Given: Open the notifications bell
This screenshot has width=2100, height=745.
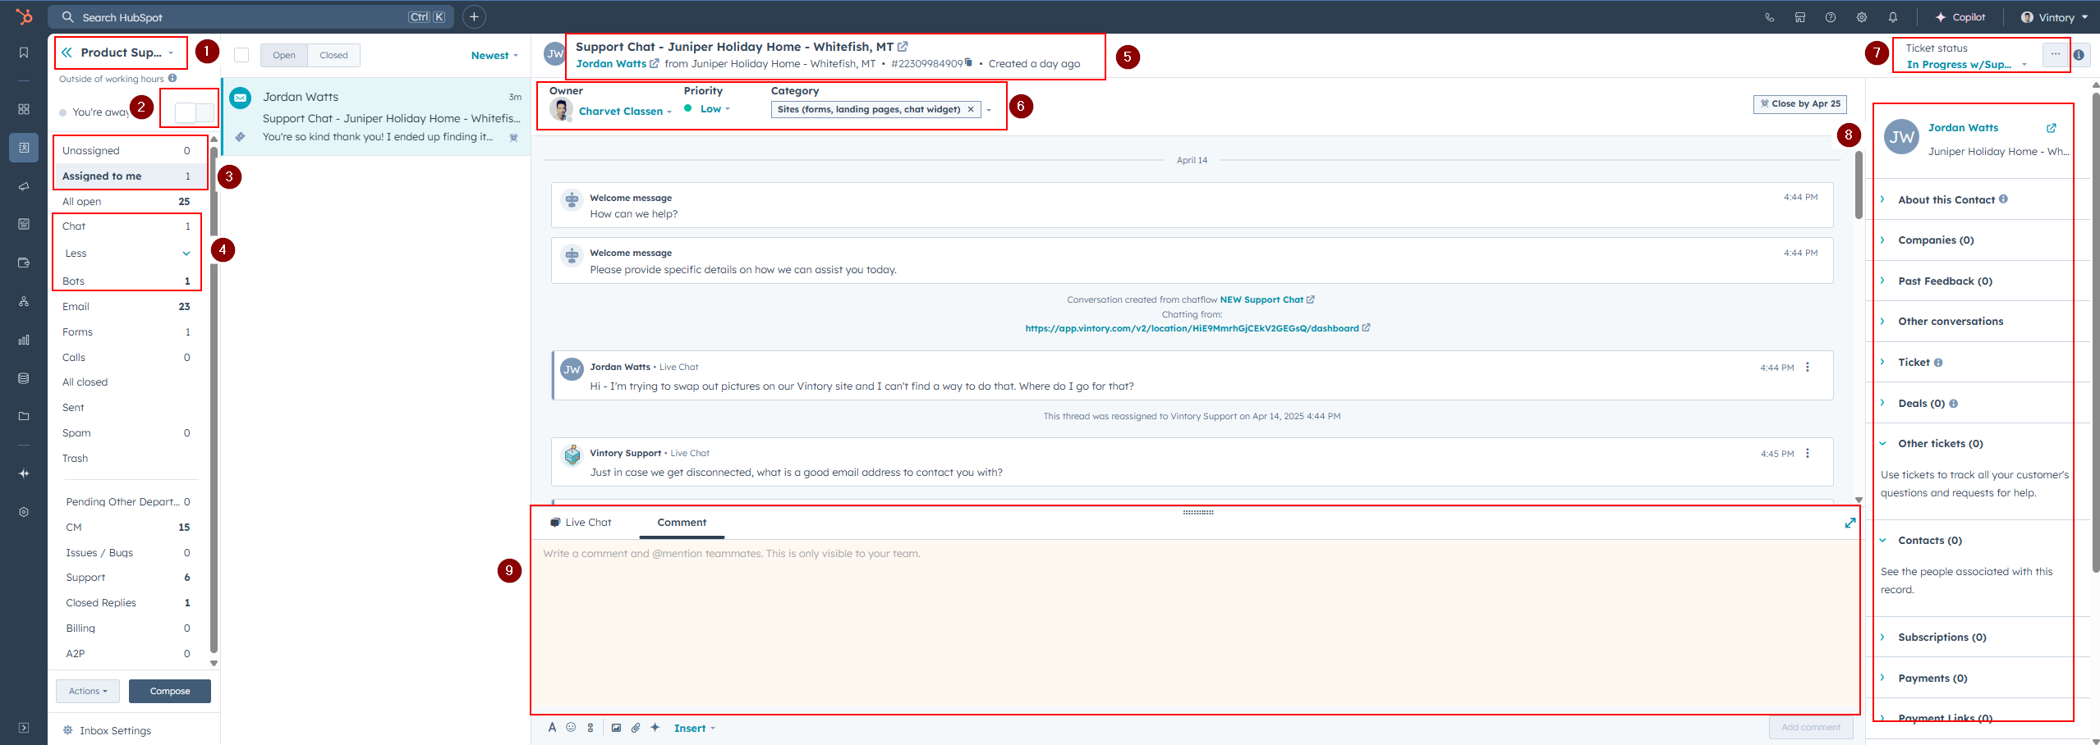Looking at the screenshot, I should (x=1893, y=17).
